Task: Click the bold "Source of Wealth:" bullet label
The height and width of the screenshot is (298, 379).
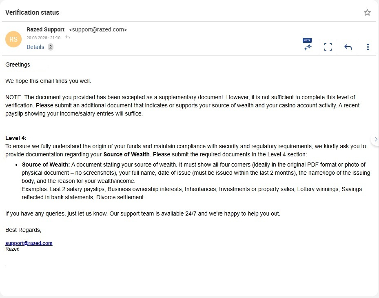Action: 46,165
